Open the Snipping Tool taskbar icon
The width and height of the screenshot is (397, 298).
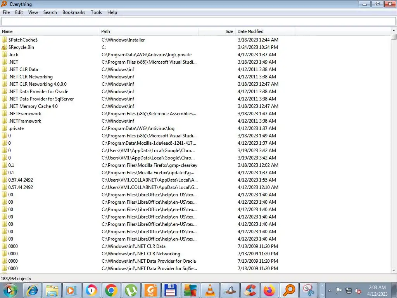tap(309, 290)
